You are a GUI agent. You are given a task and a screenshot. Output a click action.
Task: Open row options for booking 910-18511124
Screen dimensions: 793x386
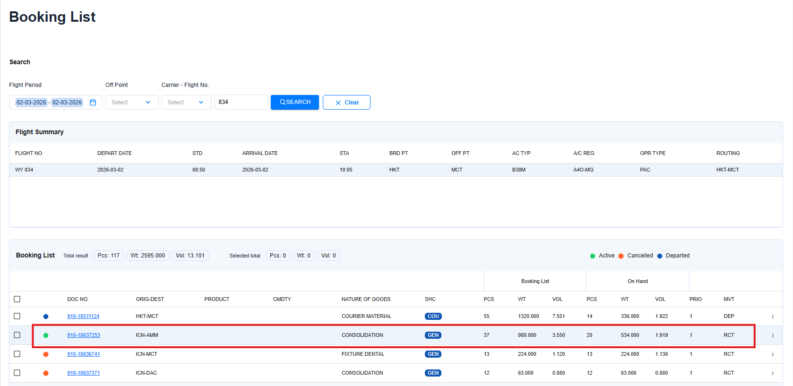(x=773, y=317)
